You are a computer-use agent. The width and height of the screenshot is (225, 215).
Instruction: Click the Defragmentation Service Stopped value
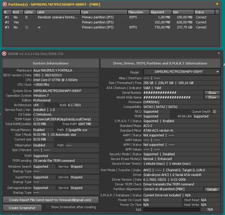(76, 188)
